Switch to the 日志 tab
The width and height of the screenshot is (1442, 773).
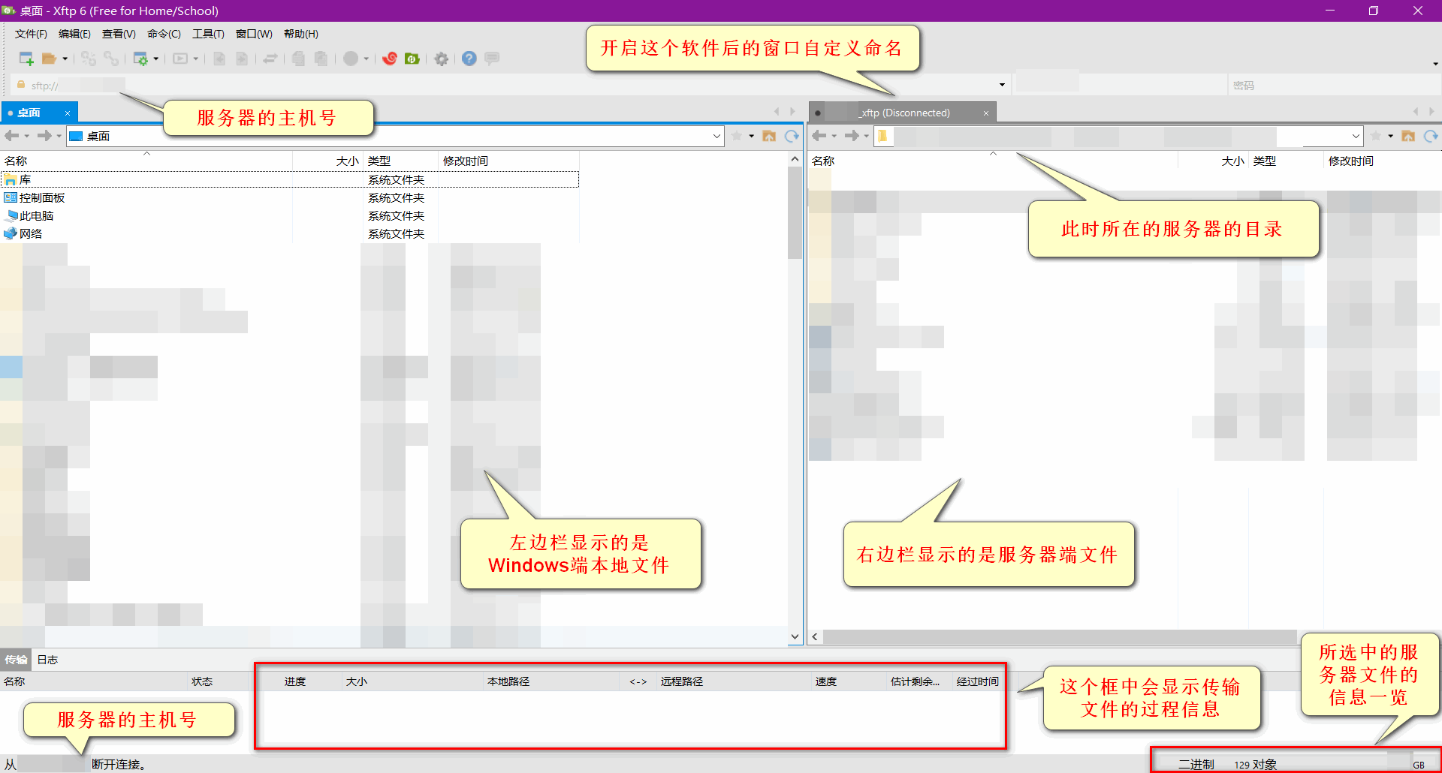click(47, 660)
